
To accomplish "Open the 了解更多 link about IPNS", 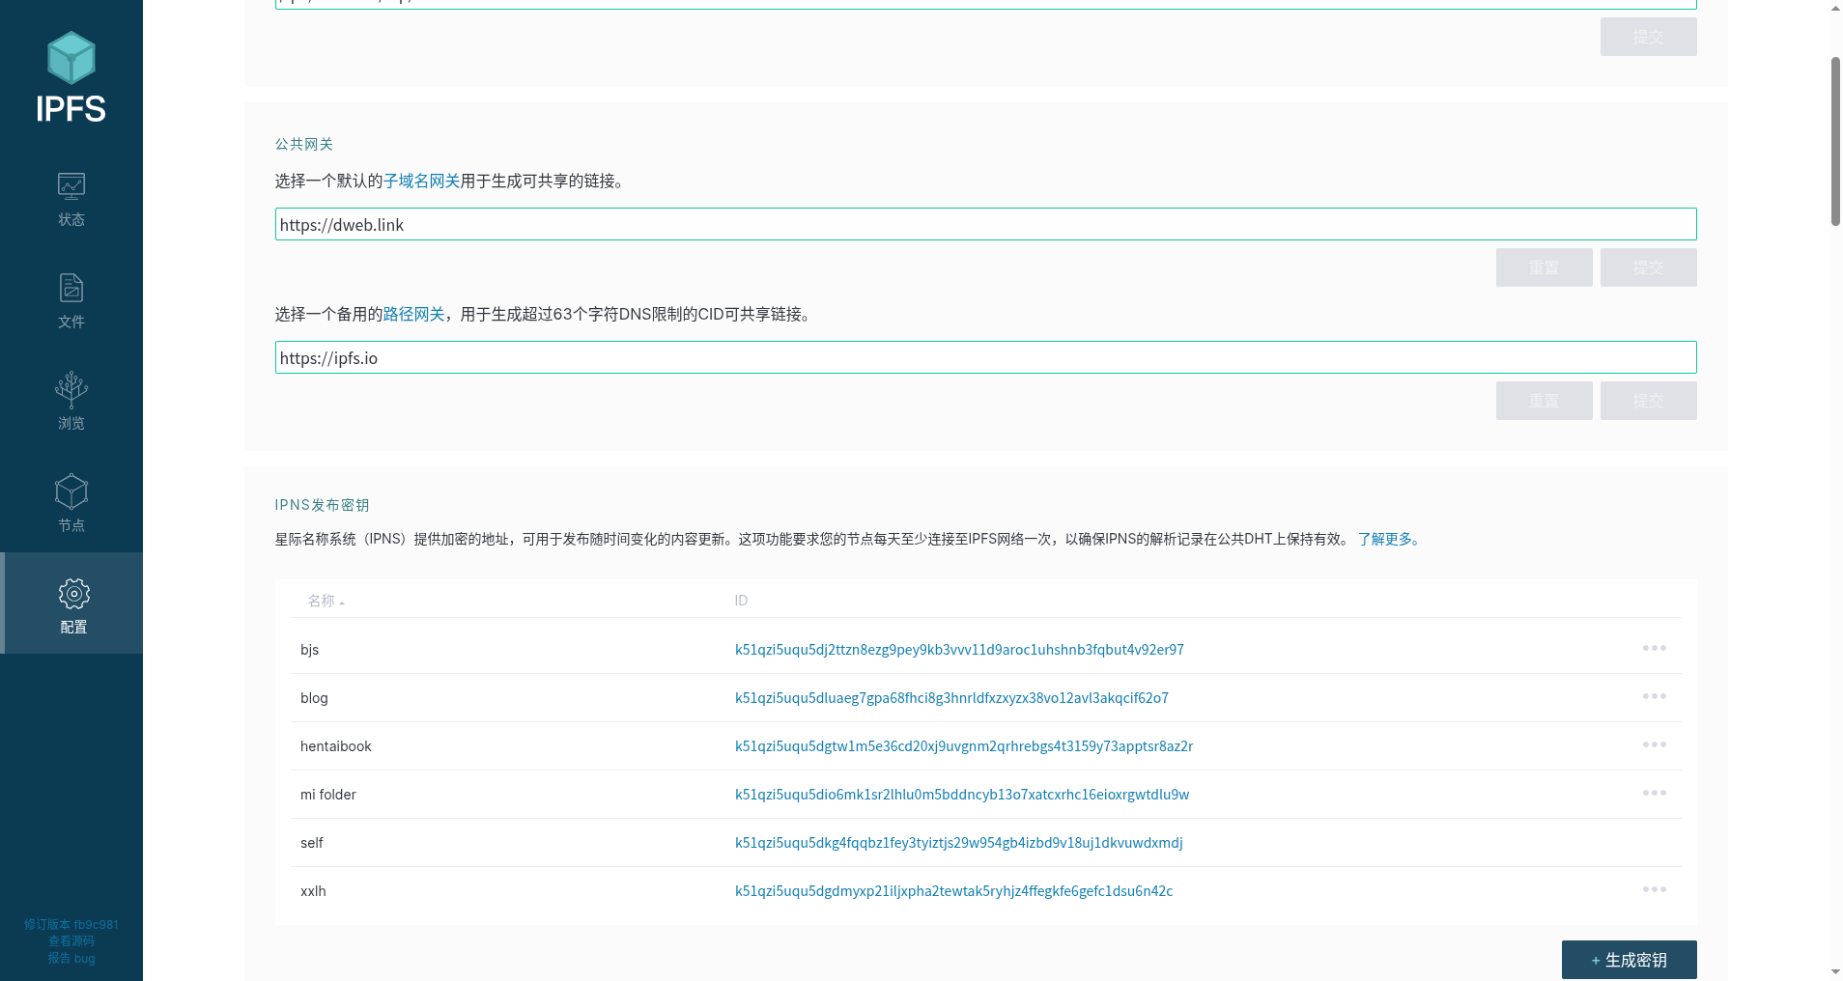I will point(1389,539).
